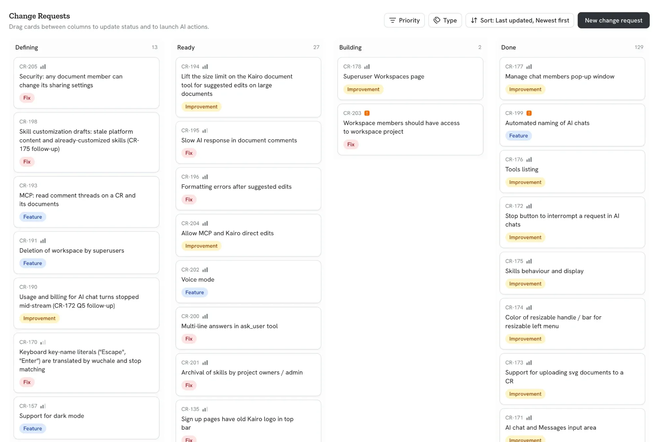Click the priority bars icon on CR-135

205,410
